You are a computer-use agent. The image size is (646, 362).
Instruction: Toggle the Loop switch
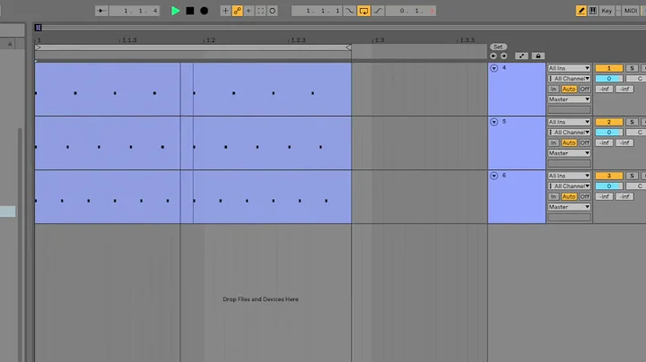pos(363,11)
